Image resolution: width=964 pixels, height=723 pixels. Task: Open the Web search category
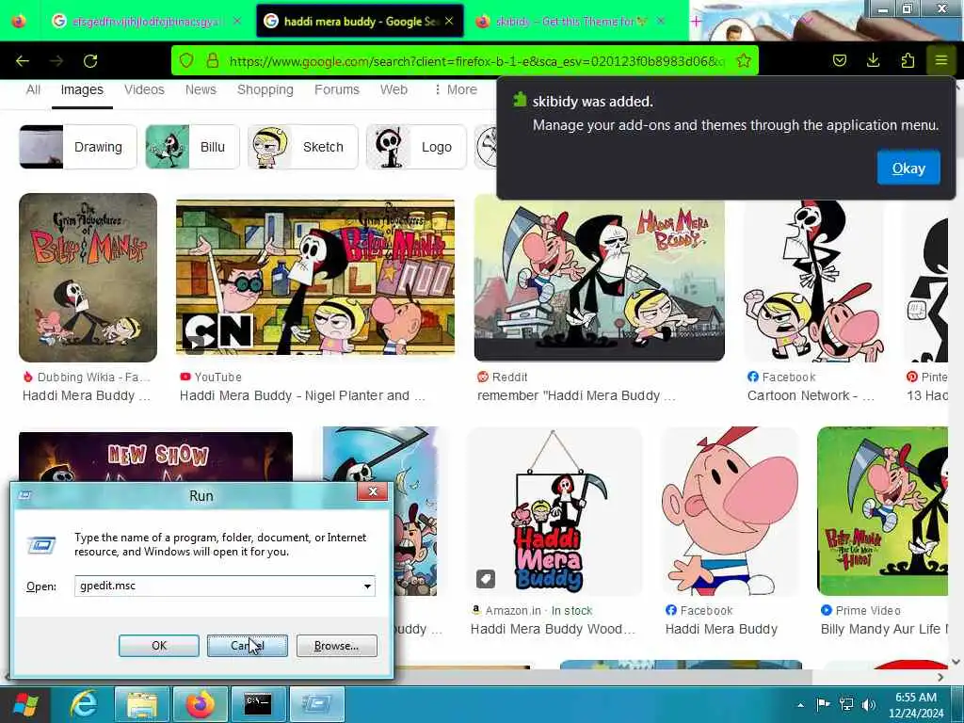point(394,89)
